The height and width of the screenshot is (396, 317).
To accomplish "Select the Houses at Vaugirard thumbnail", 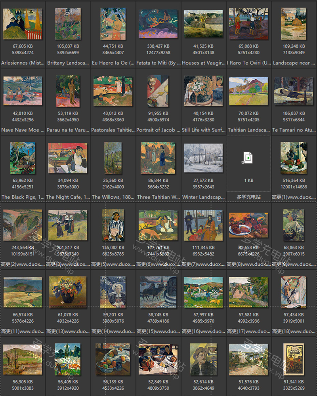I will (x=203, y=23).
